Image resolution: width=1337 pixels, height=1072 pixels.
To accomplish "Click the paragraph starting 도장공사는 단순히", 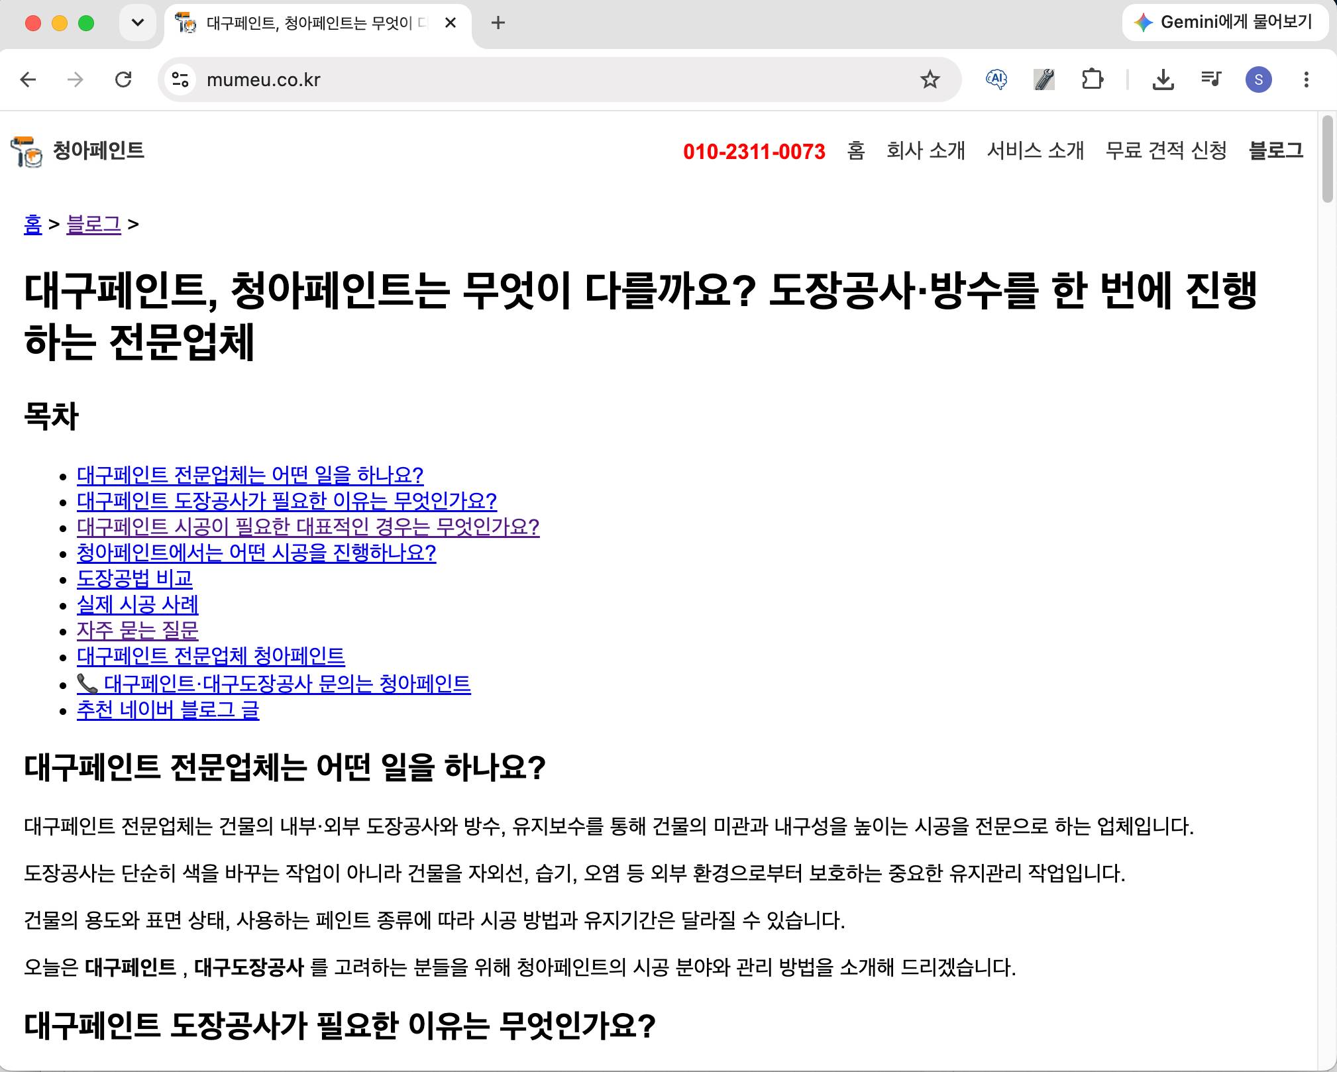I will (574, 873).
